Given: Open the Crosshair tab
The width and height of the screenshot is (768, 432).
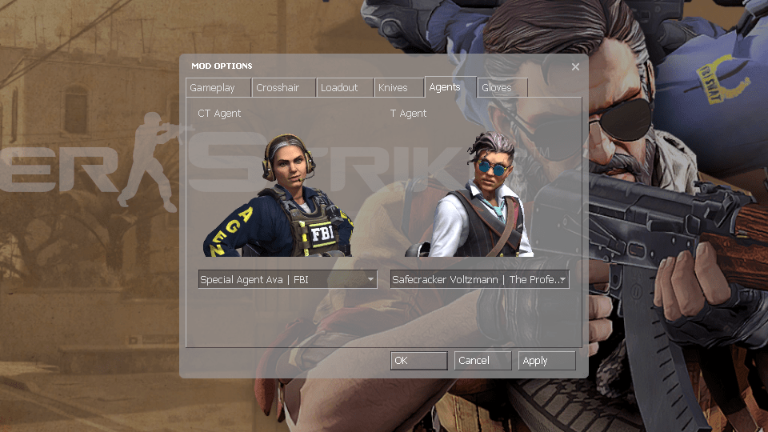Looking at the screenshot, I should [278, 88].
